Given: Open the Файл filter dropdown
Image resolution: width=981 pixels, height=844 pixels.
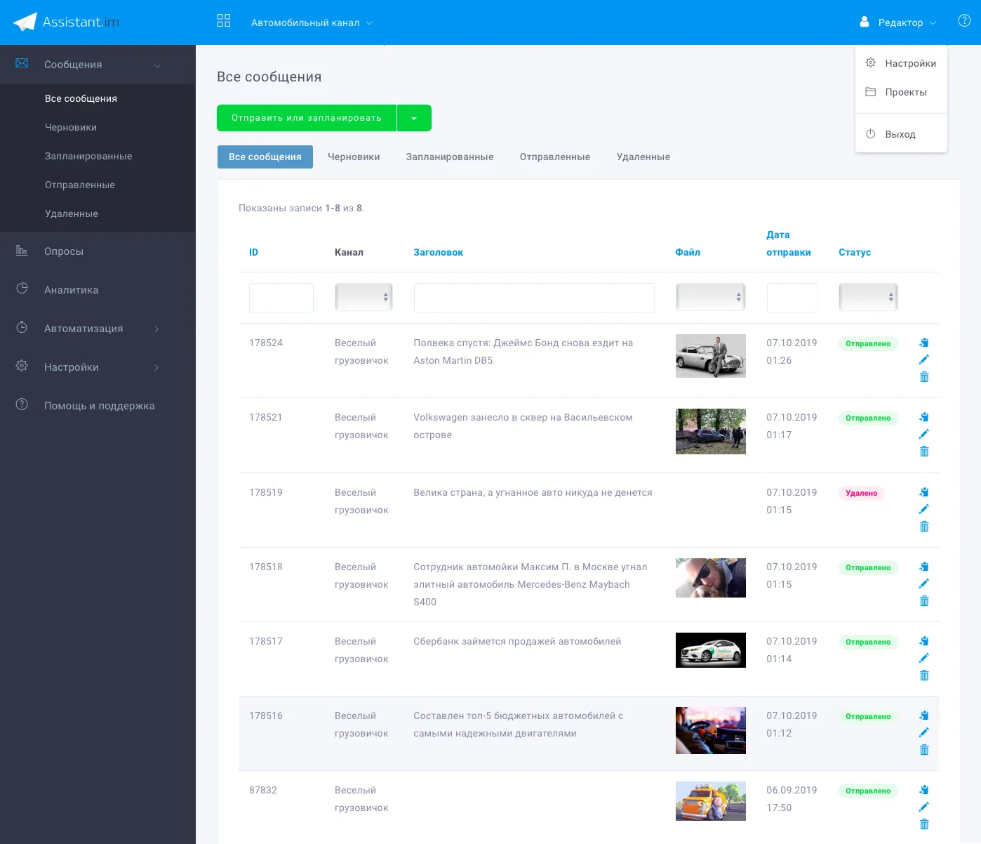Looking at the screenshot, I should [x=710, y=297].
